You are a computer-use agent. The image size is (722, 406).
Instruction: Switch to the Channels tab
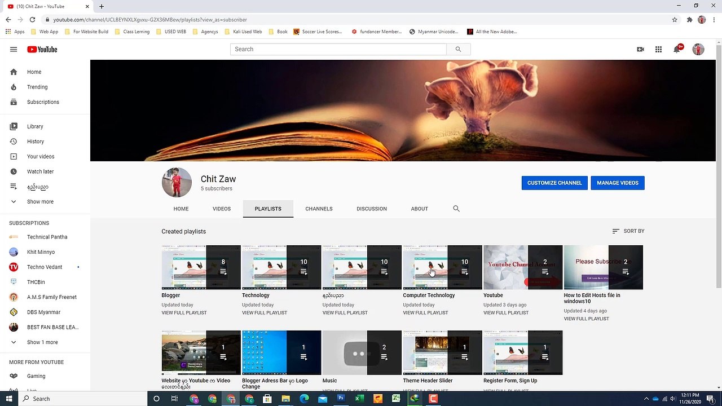click(x=319, y=209)
